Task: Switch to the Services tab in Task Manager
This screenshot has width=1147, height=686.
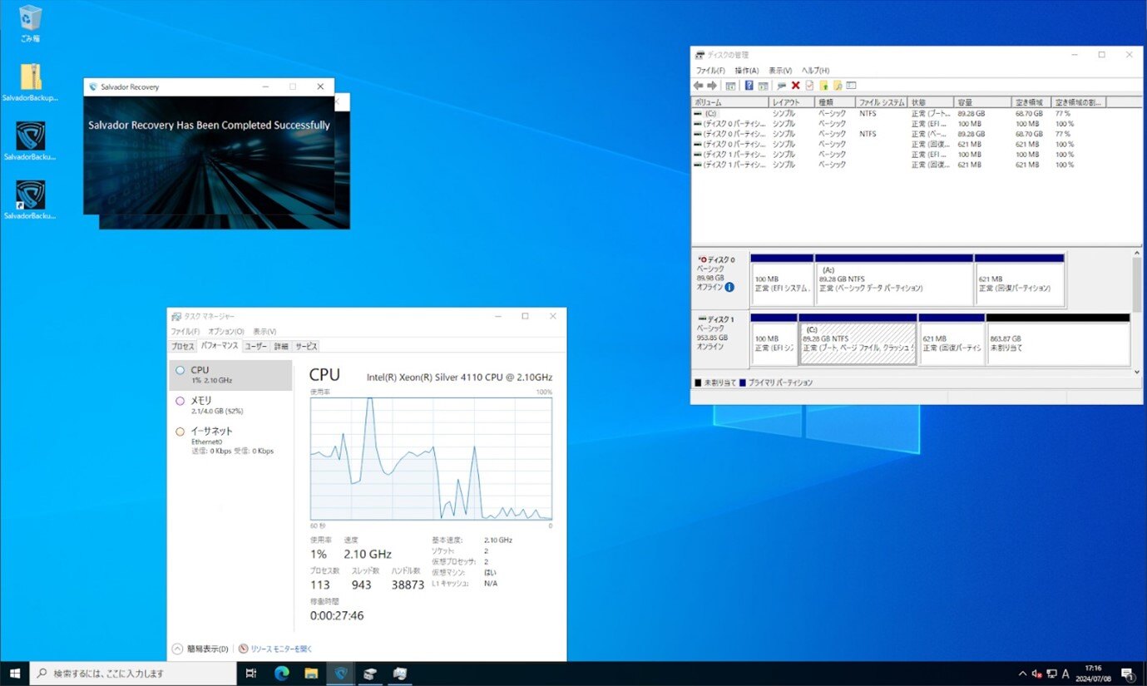Action: (305, 346)
